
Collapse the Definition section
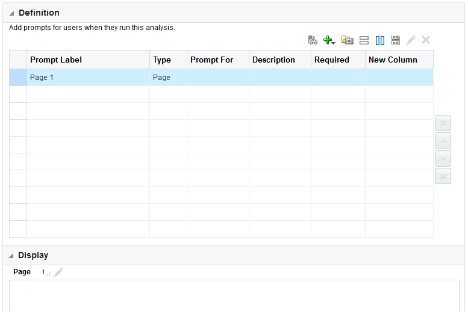(x=12, y=13)
